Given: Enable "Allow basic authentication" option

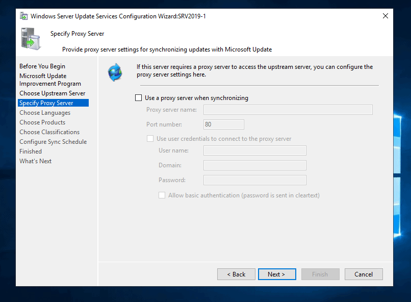Looking at the screenshot, I should (162, 195).
